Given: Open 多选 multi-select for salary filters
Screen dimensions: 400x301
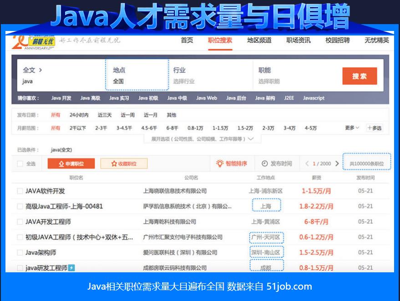Looking at the screenshot, I should point(374,128).
